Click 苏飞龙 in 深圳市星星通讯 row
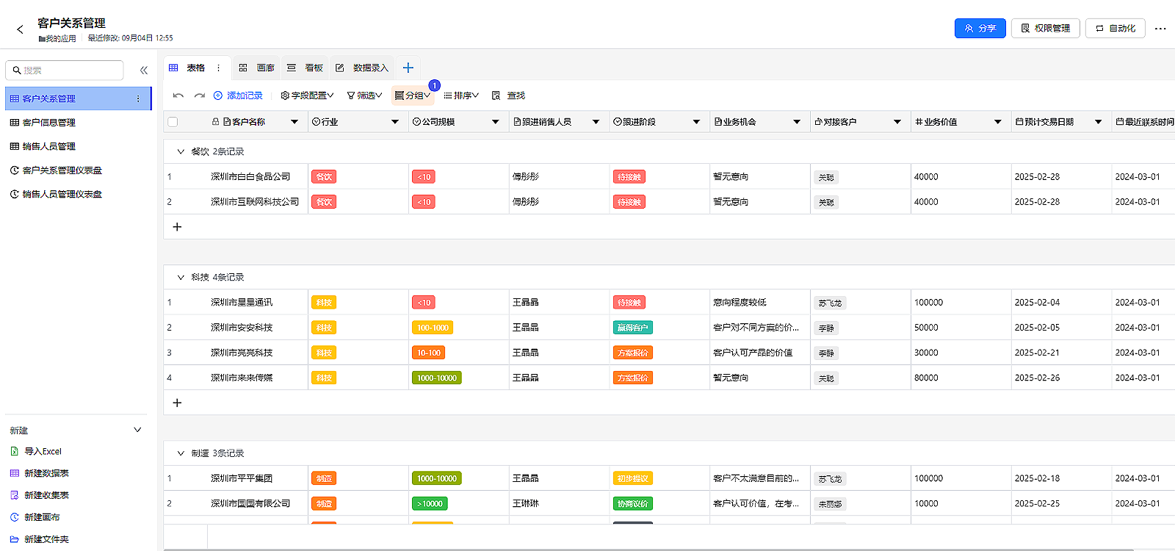Viewport: 1175px width, 551px height. [x=830, y=303]
